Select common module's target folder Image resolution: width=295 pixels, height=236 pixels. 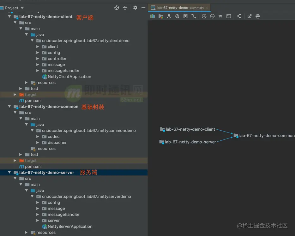[x=31, y=161]
